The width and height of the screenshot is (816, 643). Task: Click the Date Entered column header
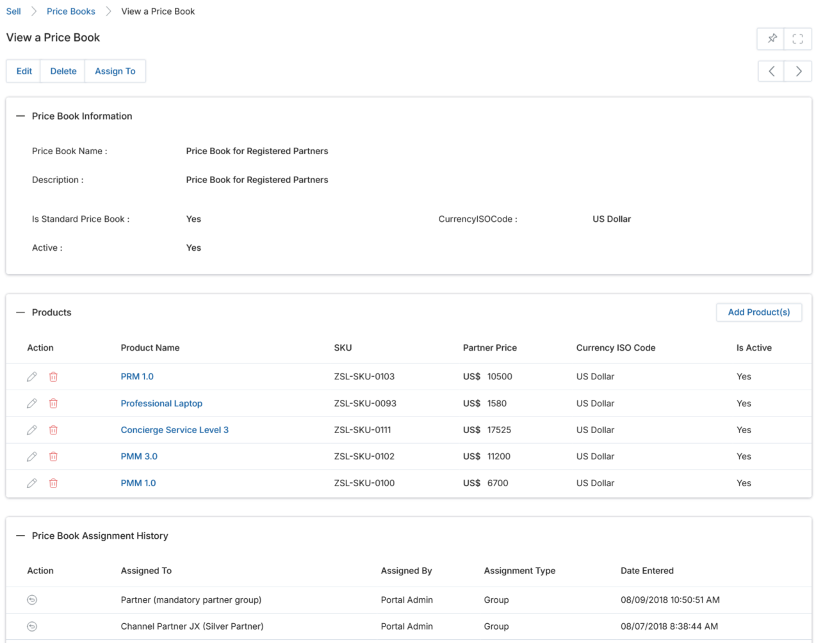[647, 571]
